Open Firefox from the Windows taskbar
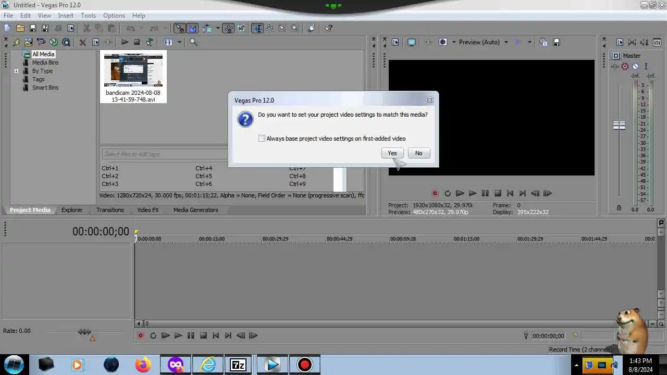The height and width of the screenshot is (375, 667). tap(143, 365)
